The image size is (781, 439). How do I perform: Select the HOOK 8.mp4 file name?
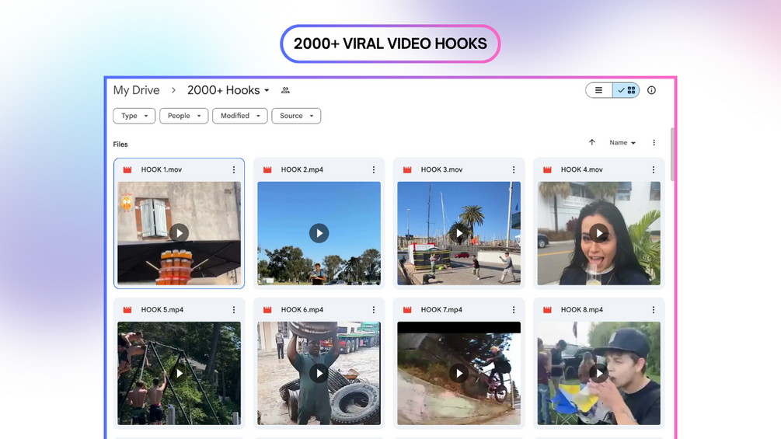click(582, 309)
